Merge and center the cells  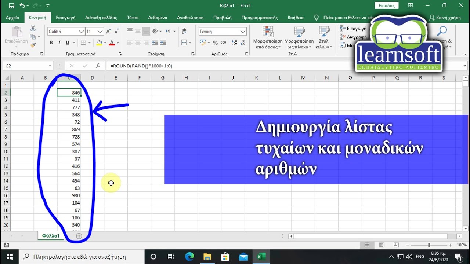coord(184,43)
